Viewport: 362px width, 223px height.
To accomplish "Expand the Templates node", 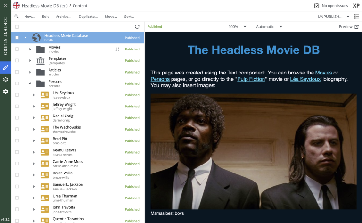I will 30,60.
